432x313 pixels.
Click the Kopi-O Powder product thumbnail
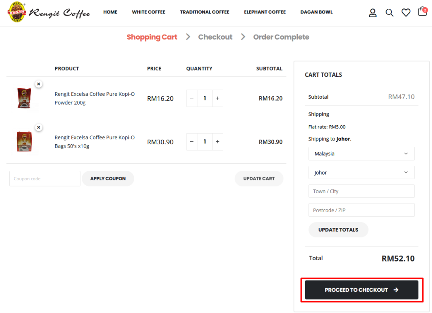[x=24, y=98]
